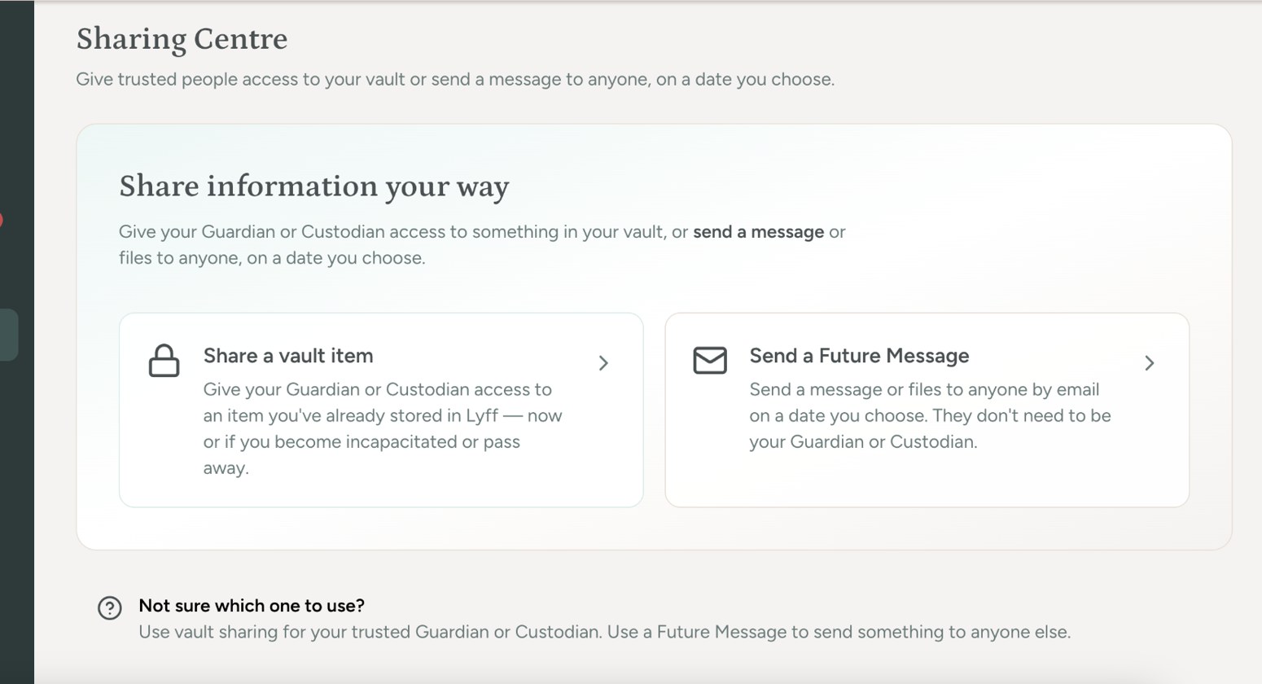Click the Future Message card description about email delivery
Screen dimensions: 1262x684
coord(930,415)
